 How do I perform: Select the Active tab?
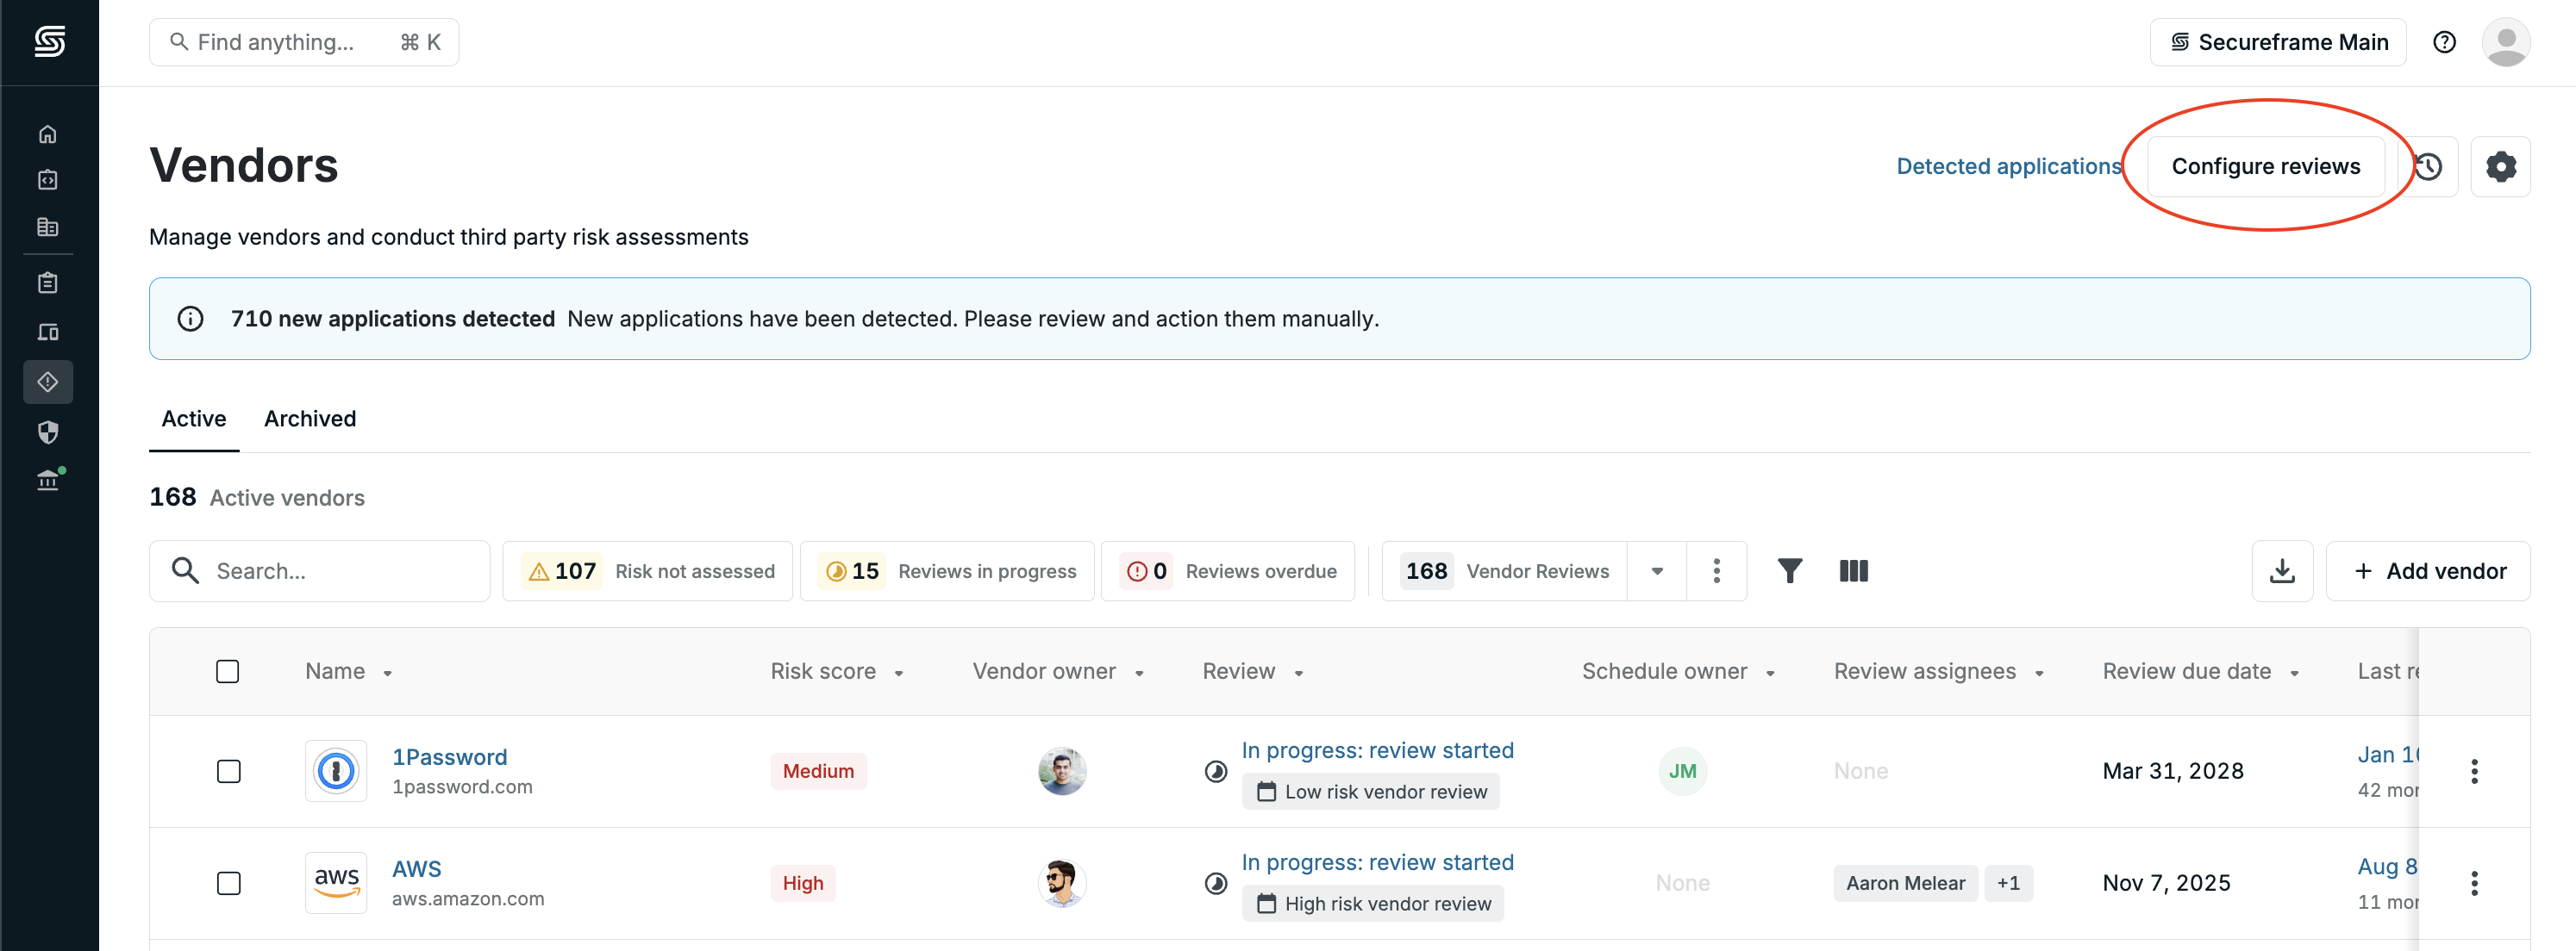(193, 419)
